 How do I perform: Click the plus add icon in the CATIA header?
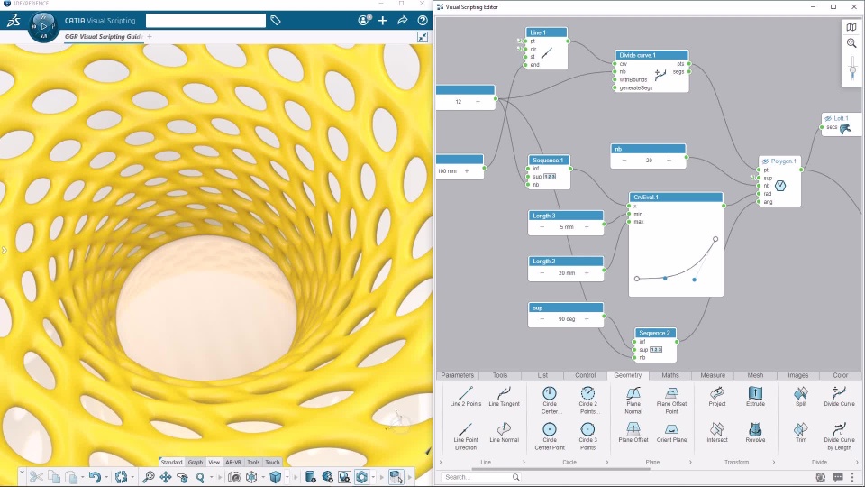tap(383, 21)
